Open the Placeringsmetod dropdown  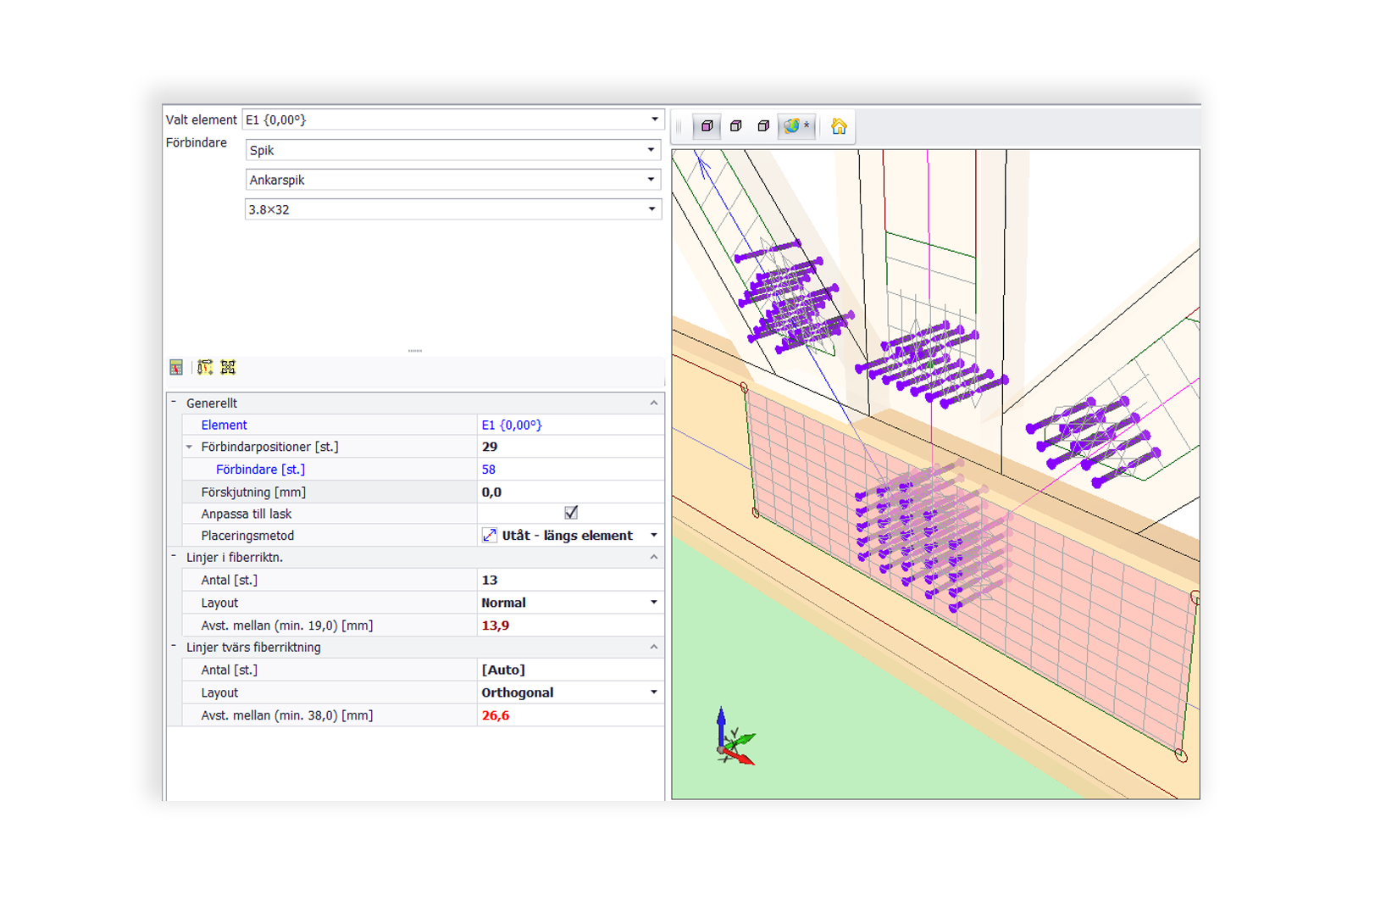(653, 536)
